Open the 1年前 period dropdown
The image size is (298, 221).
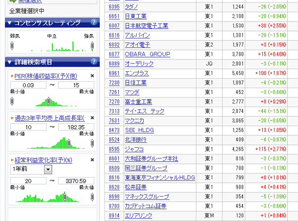click(48, 169)
